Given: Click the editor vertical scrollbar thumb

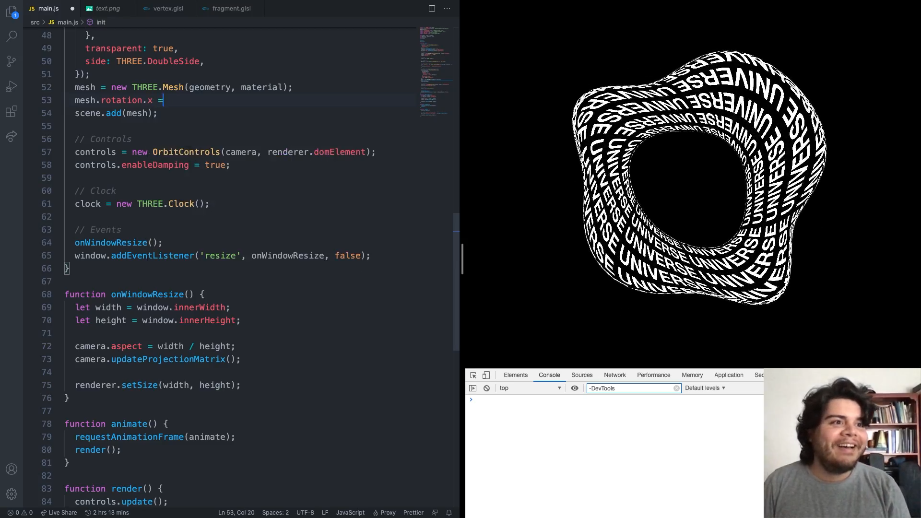Looking at the screenshot, I should (x=456, y=282).
